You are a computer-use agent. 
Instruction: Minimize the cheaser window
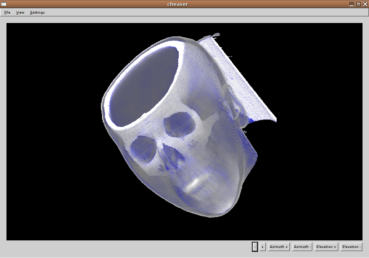tap(351, 4)
